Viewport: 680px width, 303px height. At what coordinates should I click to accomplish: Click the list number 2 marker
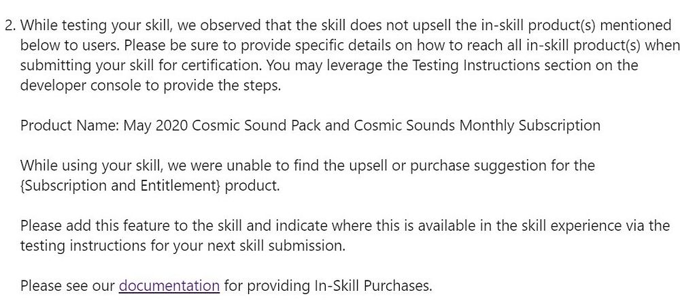coord(10,25)
